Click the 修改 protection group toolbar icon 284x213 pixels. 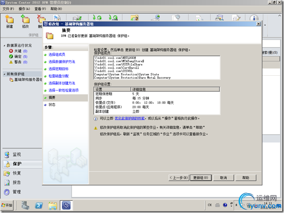(26, 22)
